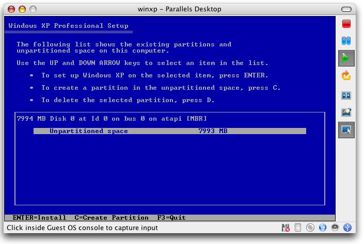Open the network adapter globe icon

pyautogui.click(x=323, y=227)
